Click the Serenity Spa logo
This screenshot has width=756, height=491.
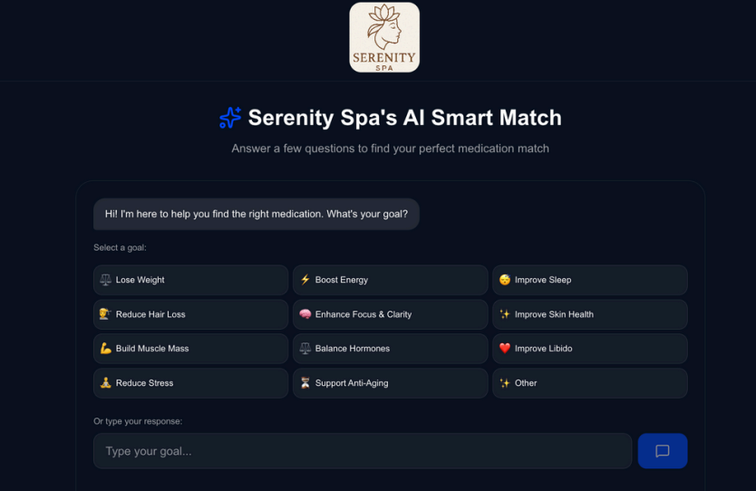384,37
